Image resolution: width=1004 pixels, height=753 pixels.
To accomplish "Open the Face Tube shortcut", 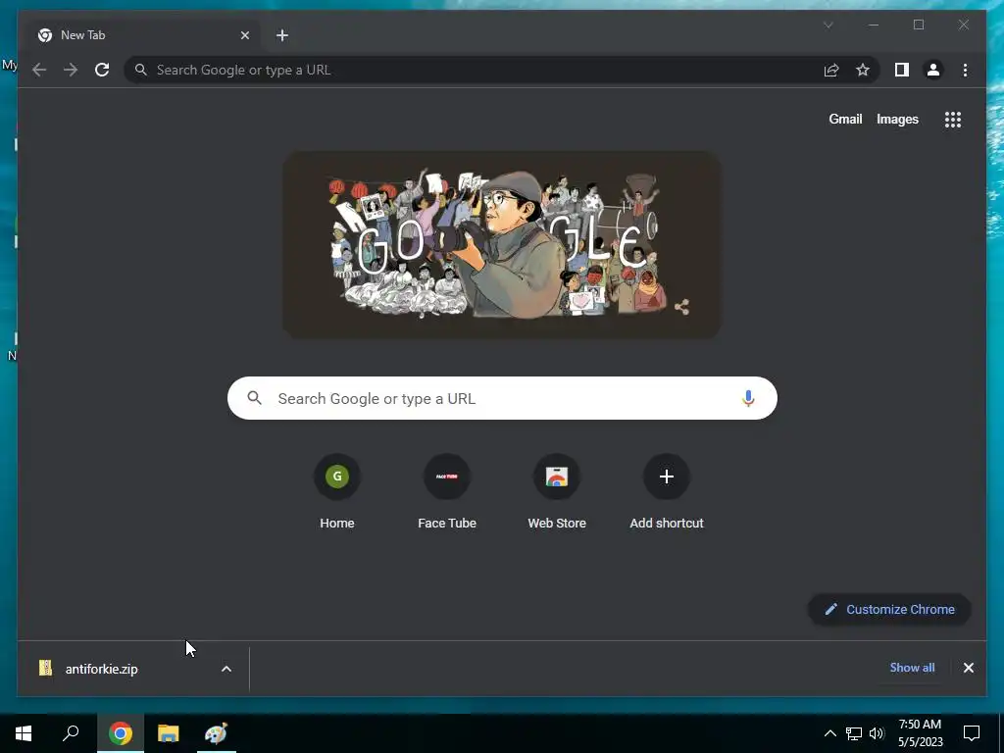I will (447, 492).
